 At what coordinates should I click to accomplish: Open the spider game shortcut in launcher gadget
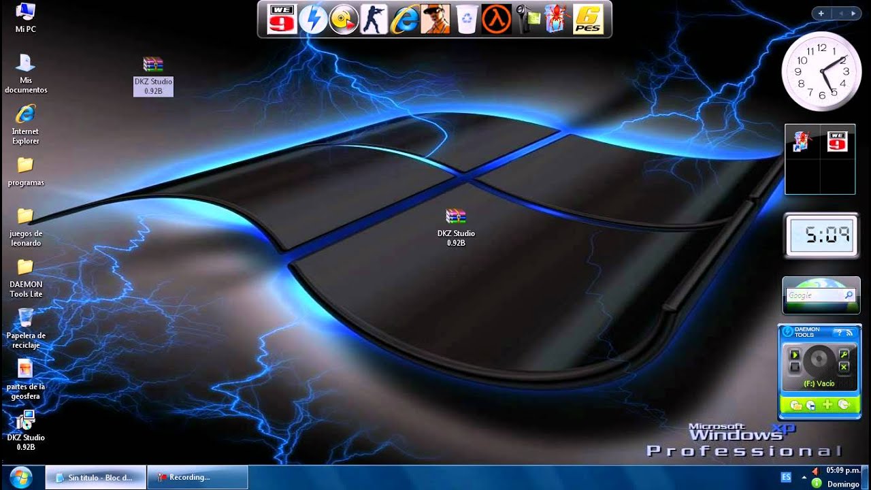pos(802,142)
